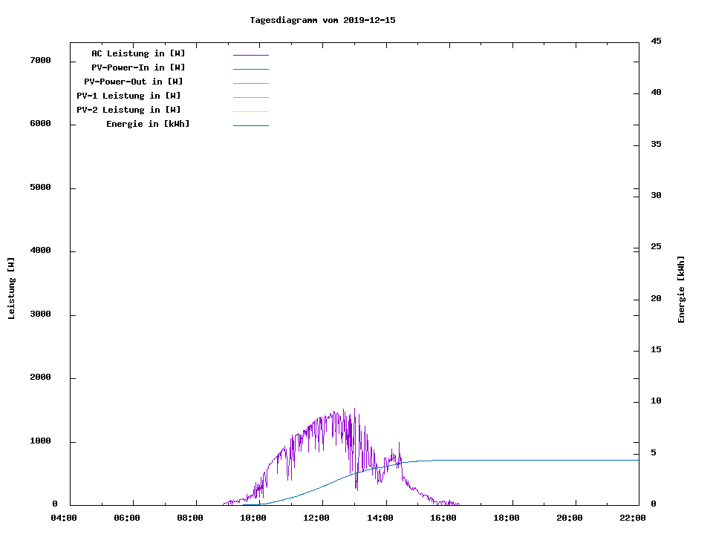The height and width of the screenshot is (534, 713).
Task: Click the purple AC Leistung legend line
Action: click(x=250, y=55)
